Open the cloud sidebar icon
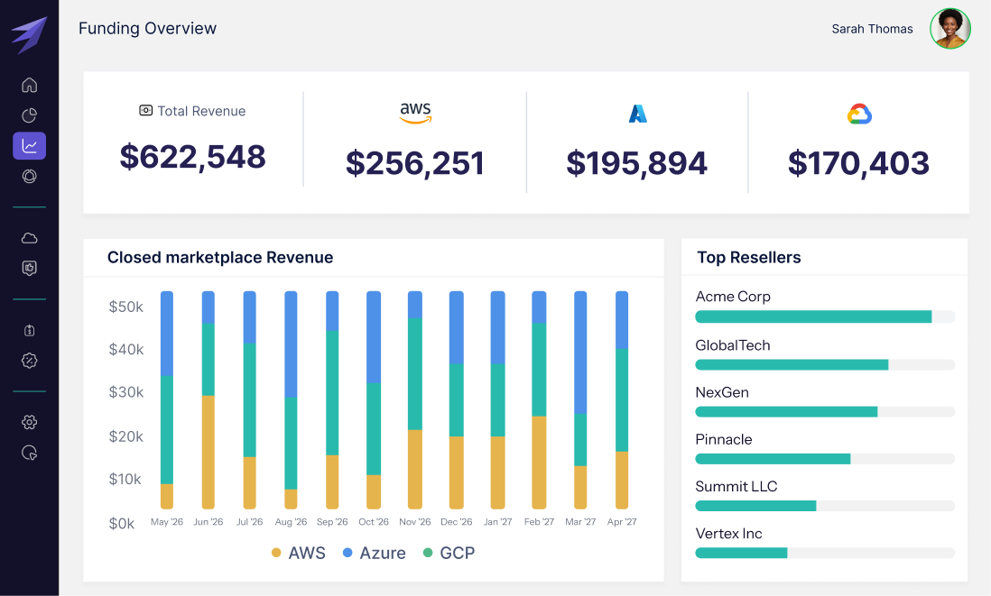Viewport: 991px width, 596px height. [x=29, y=238]
